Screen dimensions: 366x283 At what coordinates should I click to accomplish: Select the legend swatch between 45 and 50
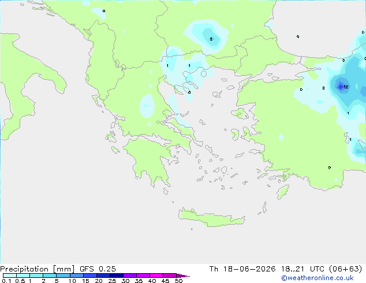(170, 275)
